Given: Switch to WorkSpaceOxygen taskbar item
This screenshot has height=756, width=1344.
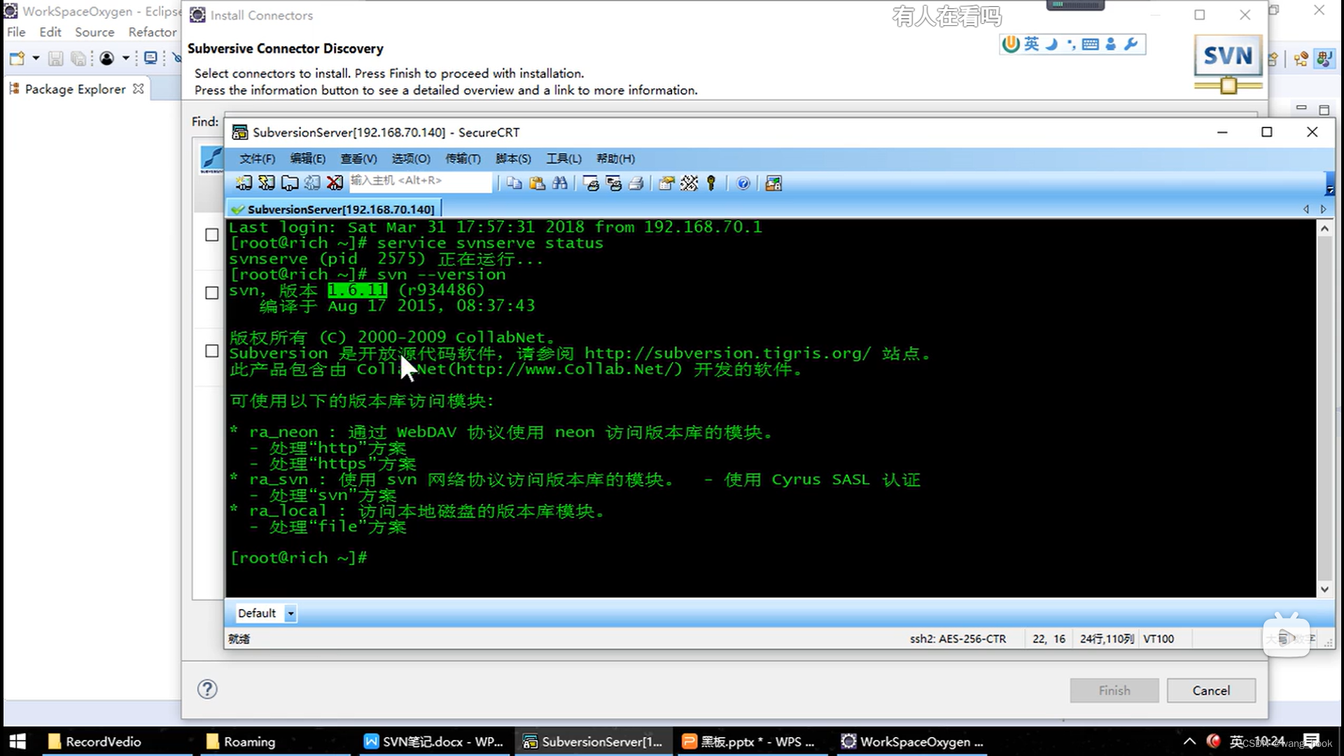Looking at the screenshot, I should (x=913, y=741).
